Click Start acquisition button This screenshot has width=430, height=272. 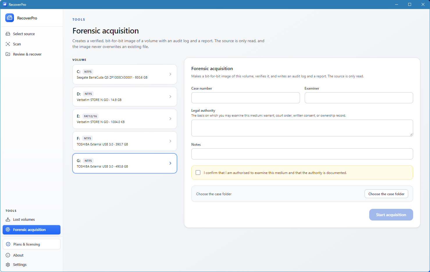point(391,215)
